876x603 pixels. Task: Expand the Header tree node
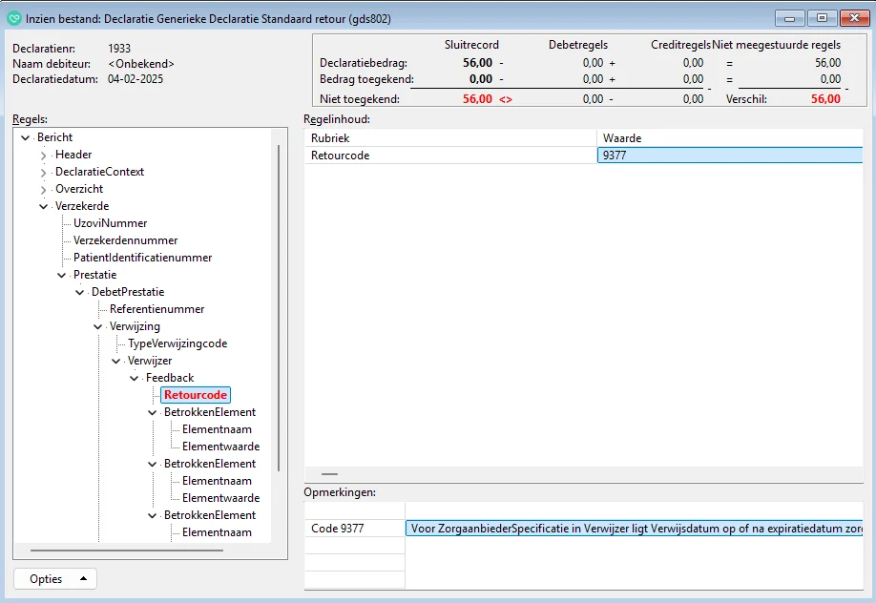(43, 156)
